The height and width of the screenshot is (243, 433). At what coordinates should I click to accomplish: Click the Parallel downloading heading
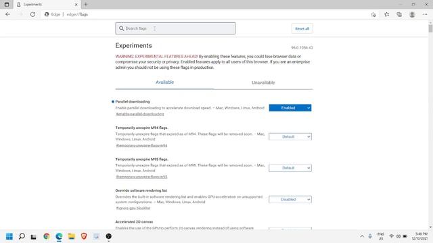[133, 102]
